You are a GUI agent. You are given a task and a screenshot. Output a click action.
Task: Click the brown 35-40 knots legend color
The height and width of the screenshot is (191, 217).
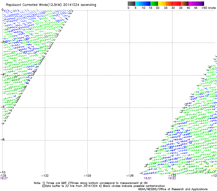click(x=185, y=4)
